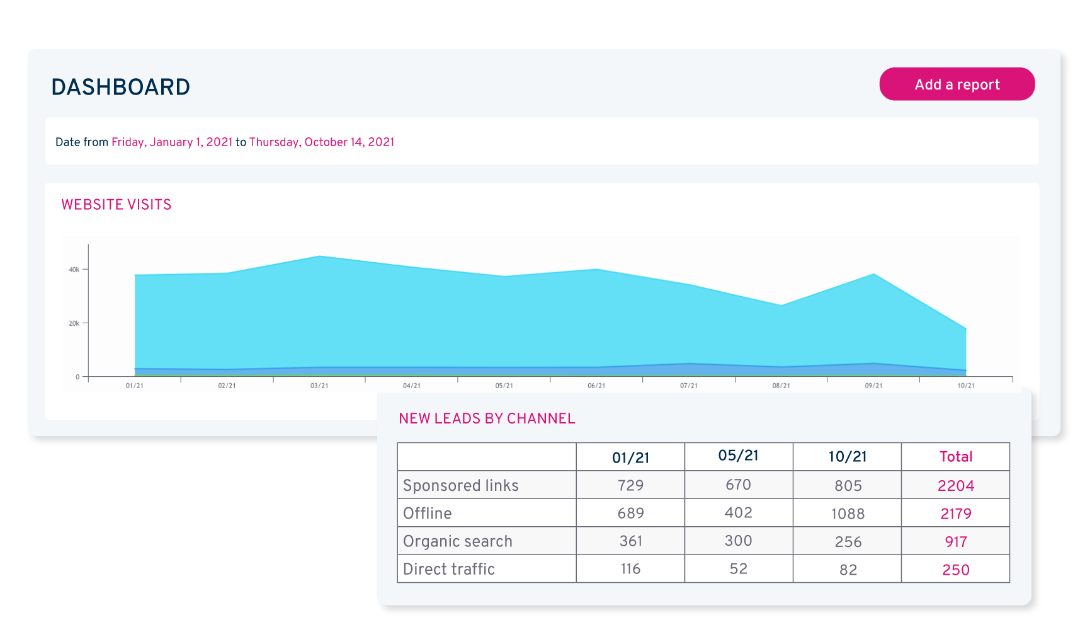Click Direct traffic value 82
The image size is (1085, 627).
tap(848, 570)
